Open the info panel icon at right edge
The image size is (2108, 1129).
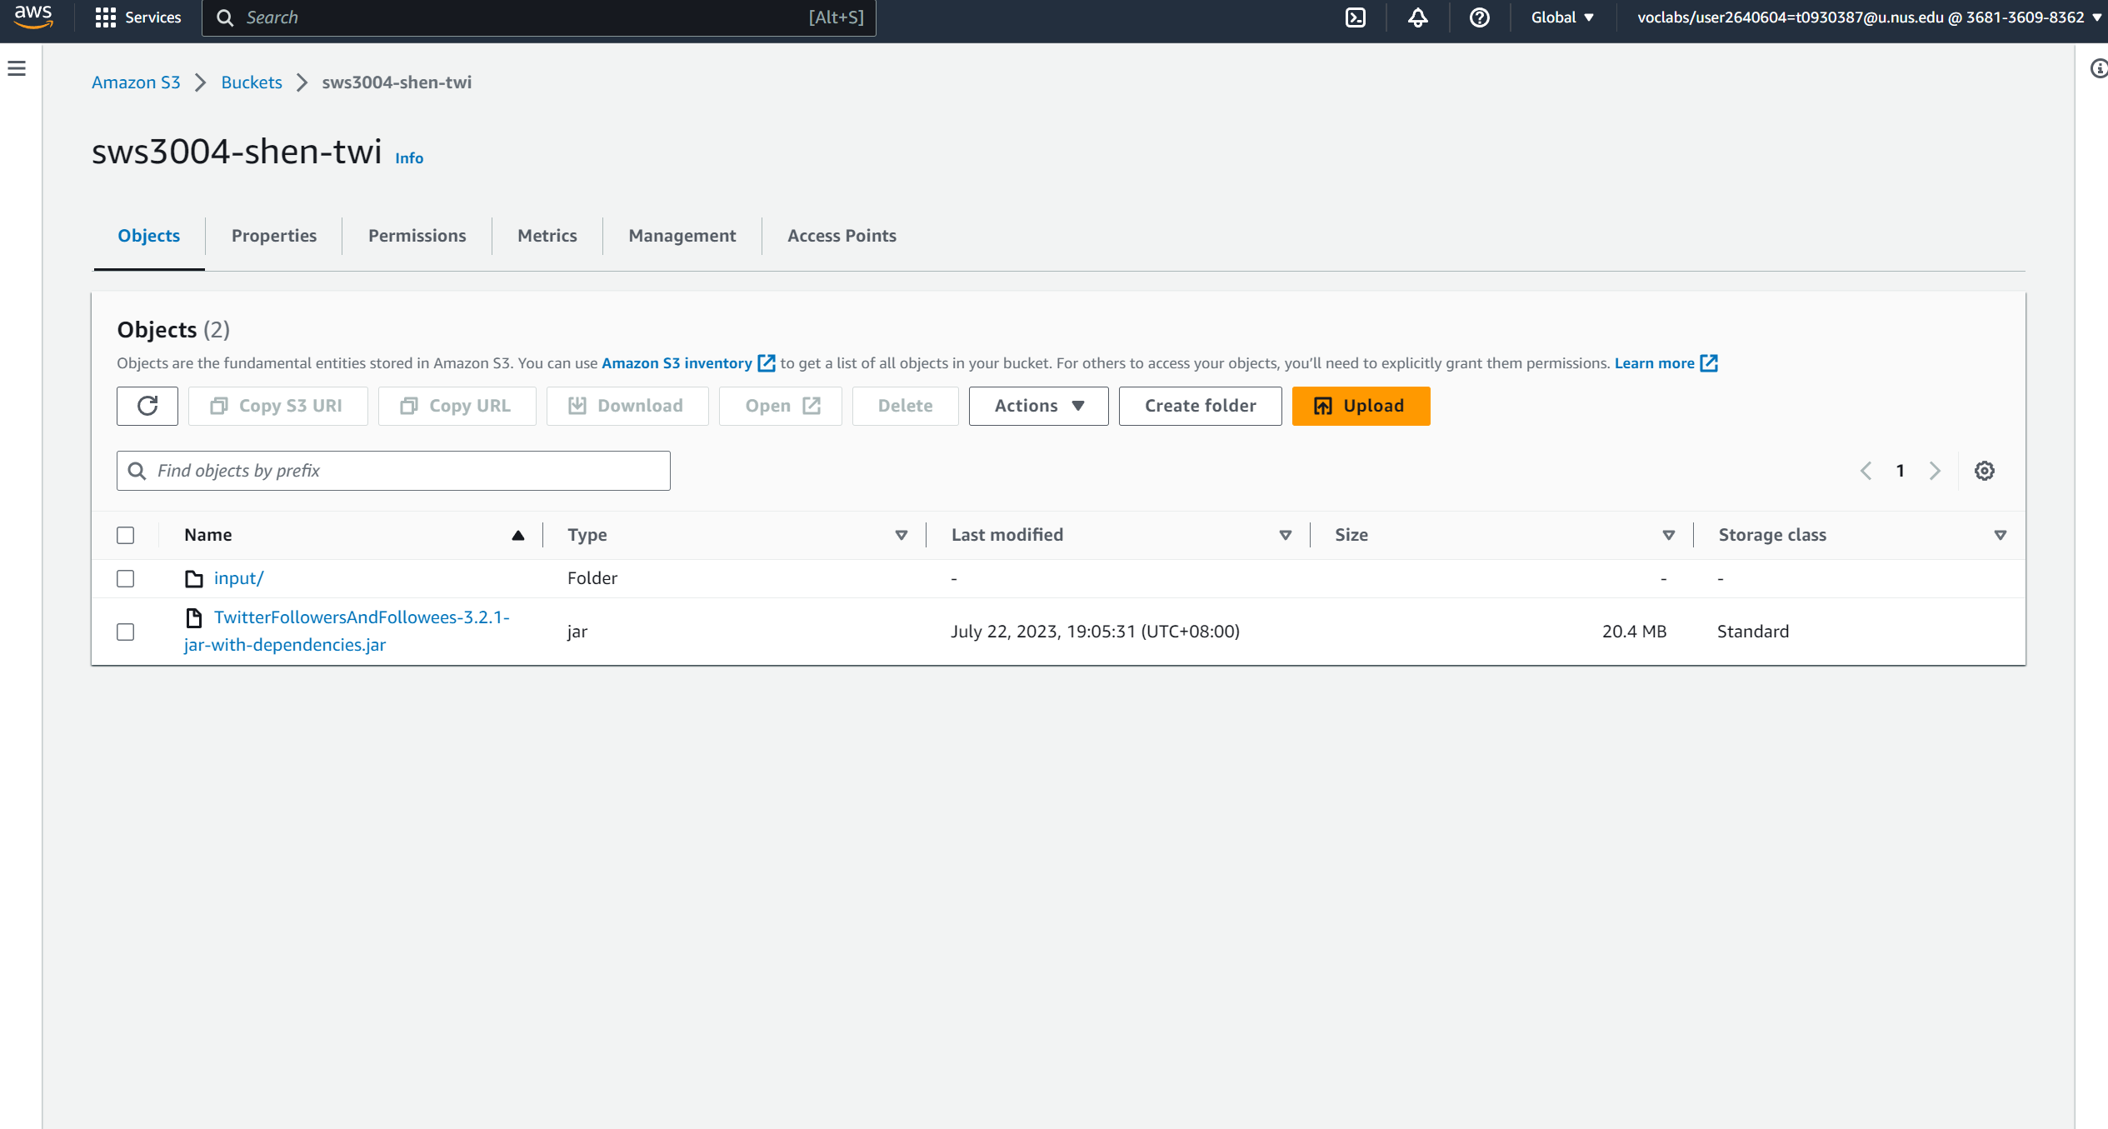pos(2099,68)
